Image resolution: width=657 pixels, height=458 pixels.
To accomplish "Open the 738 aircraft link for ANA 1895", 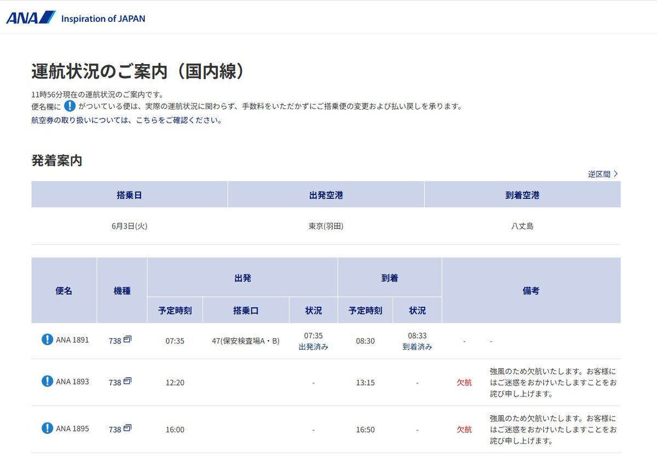I will (115, 430).
